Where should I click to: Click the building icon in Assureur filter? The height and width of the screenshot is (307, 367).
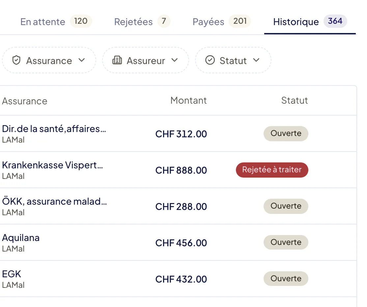[117, 60]
